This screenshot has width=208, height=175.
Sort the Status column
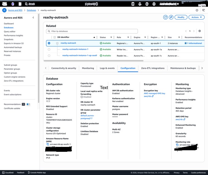coord(111,37)
